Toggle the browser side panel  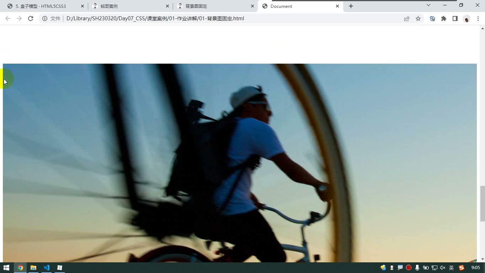455,18
